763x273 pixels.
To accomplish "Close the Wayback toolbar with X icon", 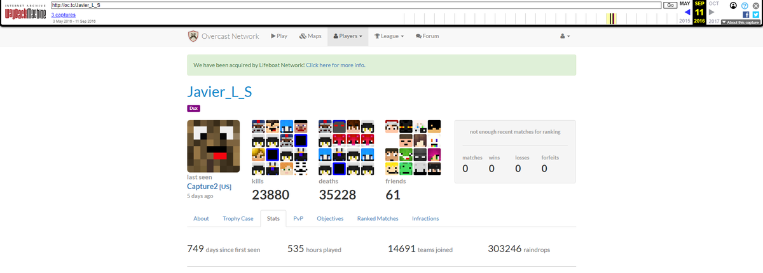I will [x=756, y=5].
